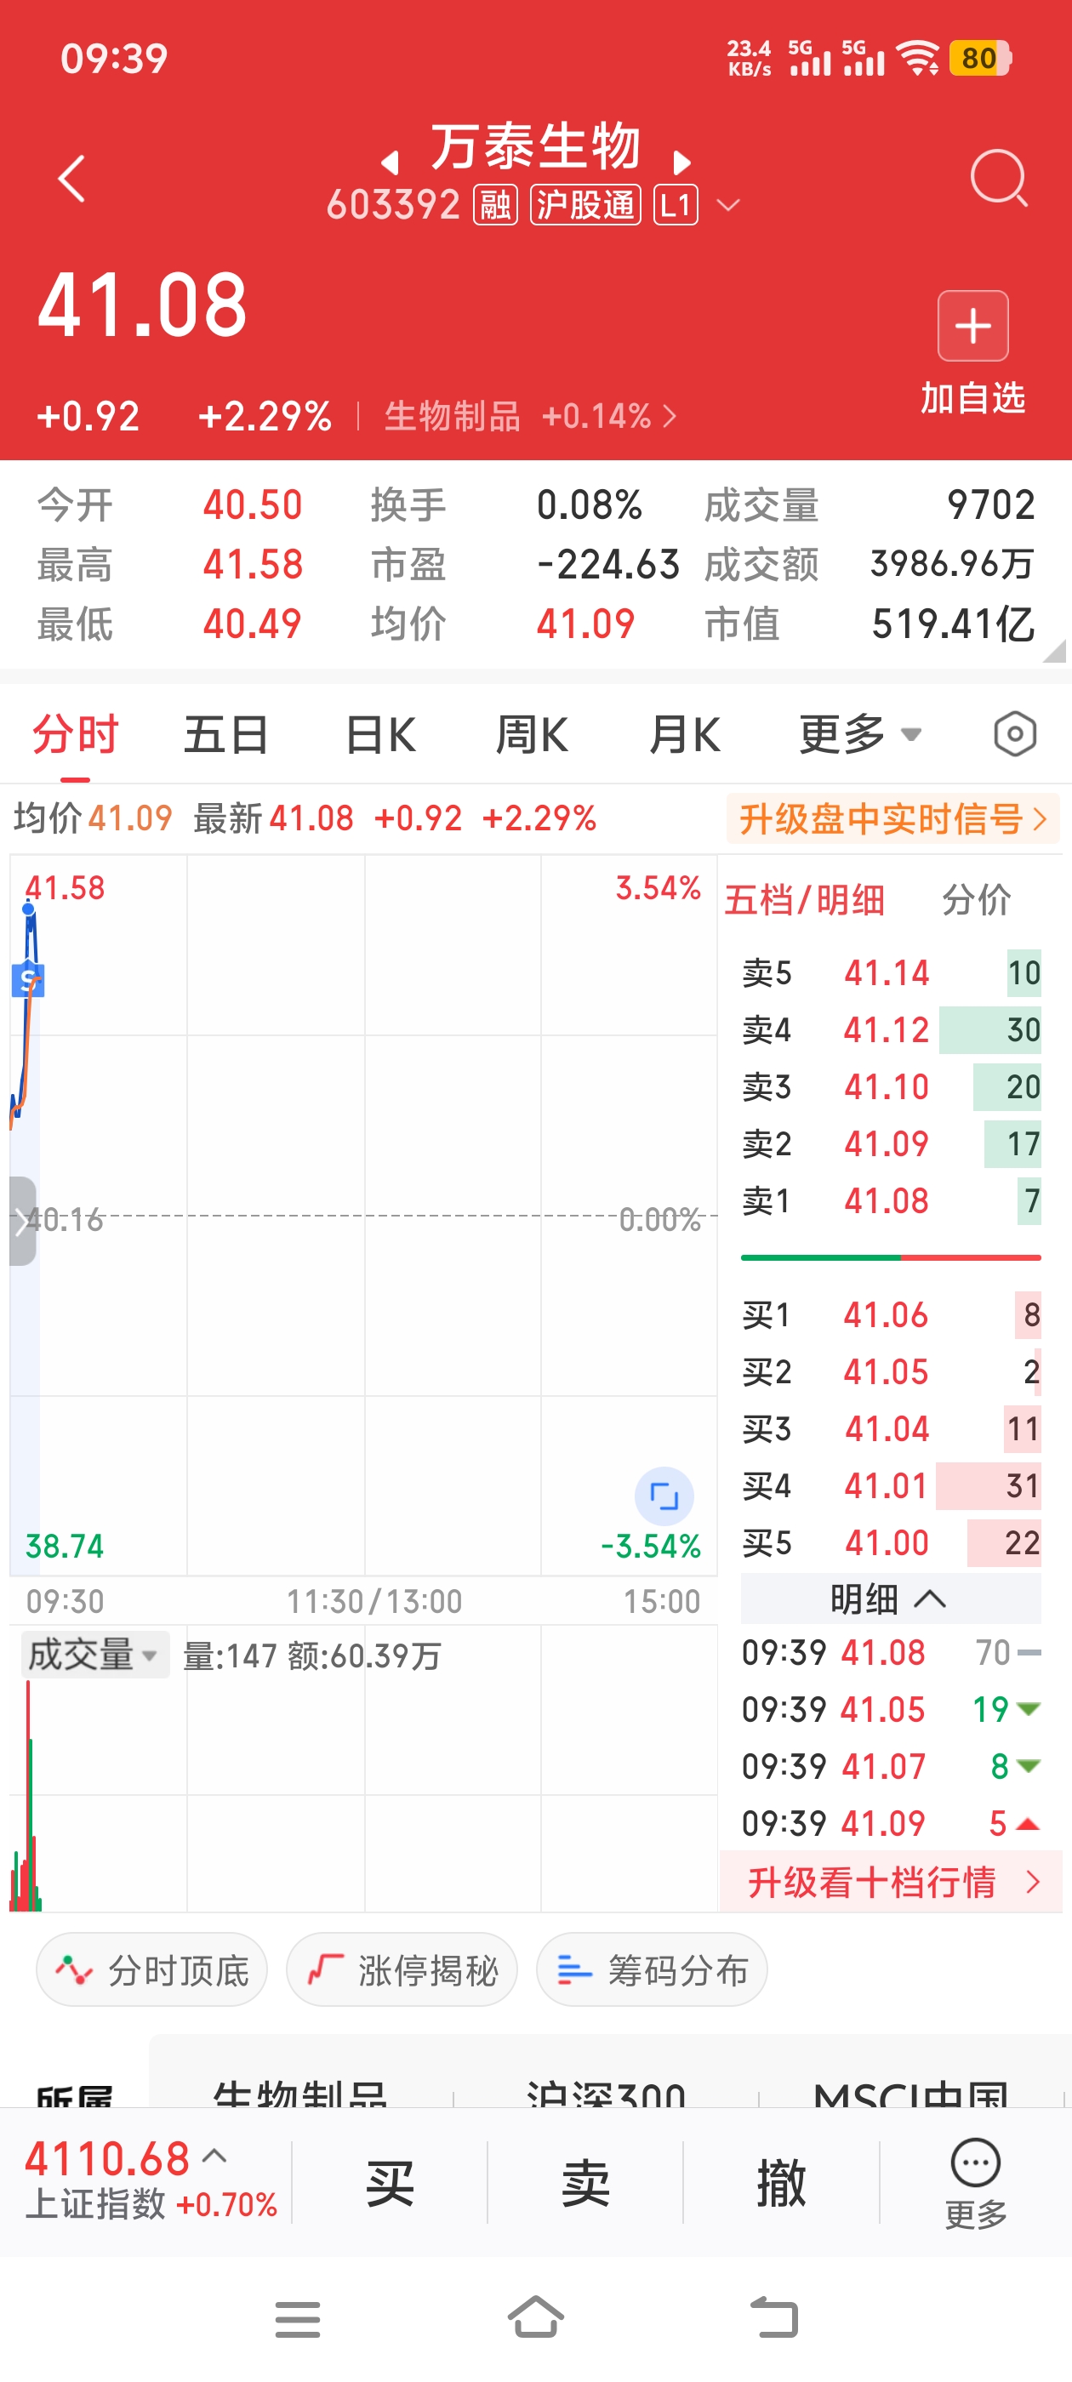Tap the intraday price chart area
The height and width of the screenshot is (2382, 1072).
click(363, 1215)
